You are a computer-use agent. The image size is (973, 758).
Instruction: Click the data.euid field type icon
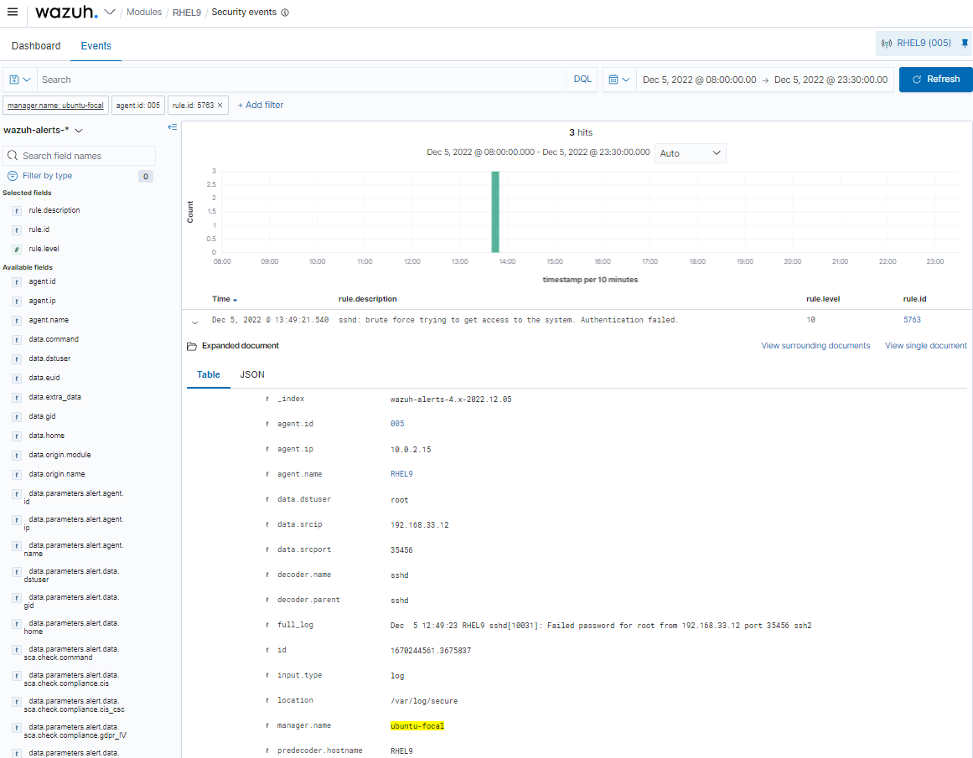[17, 379]
